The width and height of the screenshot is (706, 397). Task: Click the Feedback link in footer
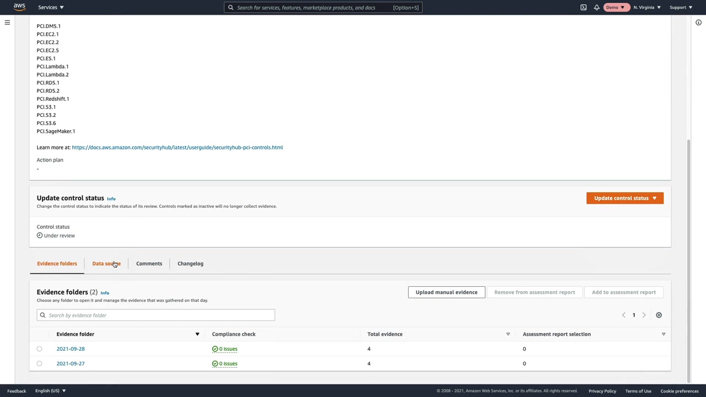[17, 391]
